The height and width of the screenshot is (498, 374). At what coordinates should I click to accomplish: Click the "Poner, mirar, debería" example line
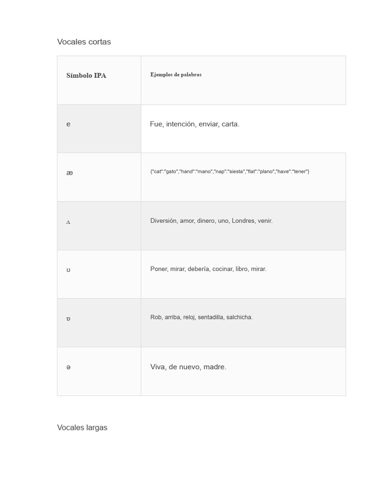point(208,269)
